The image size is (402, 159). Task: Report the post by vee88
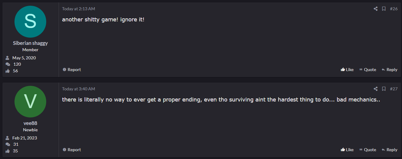(72, 150)
